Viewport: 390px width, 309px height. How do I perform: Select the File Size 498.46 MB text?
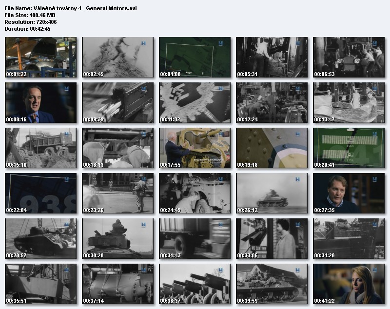[30, 15]
